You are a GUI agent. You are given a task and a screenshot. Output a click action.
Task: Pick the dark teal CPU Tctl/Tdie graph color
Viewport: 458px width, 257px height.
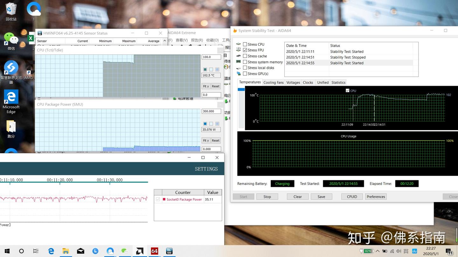(x=205, y=69)
